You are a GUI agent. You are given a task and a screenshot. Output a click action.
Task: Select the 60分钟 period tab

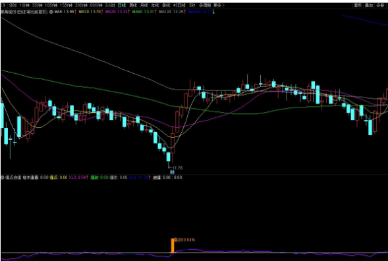click(x=96, y=5)
